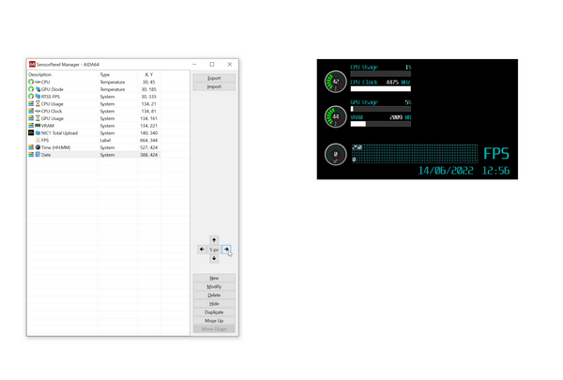
Task: Select the Time (HH:MM) item
Action: 58,147
